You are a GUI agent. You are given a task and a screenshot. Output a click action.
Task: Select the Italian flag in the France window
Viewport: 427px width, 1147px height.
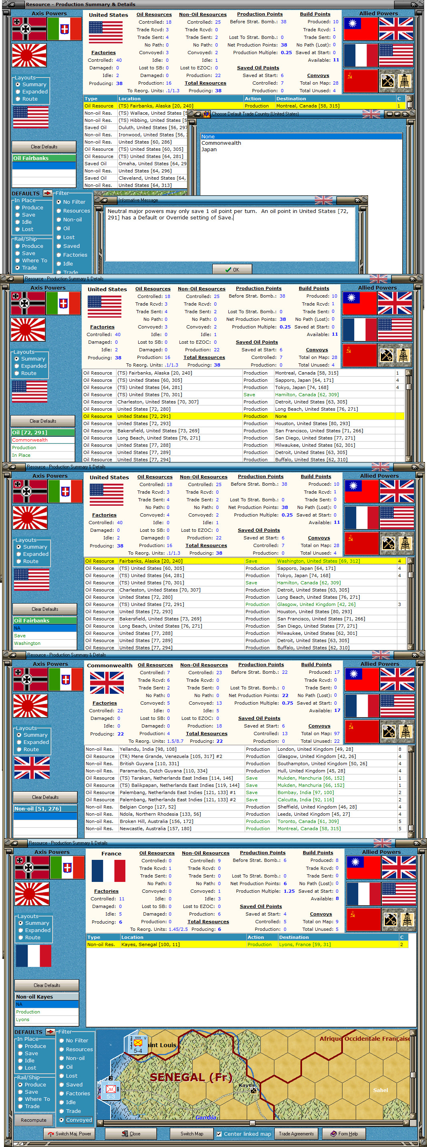pyautogui.click(x=67, y=868)
